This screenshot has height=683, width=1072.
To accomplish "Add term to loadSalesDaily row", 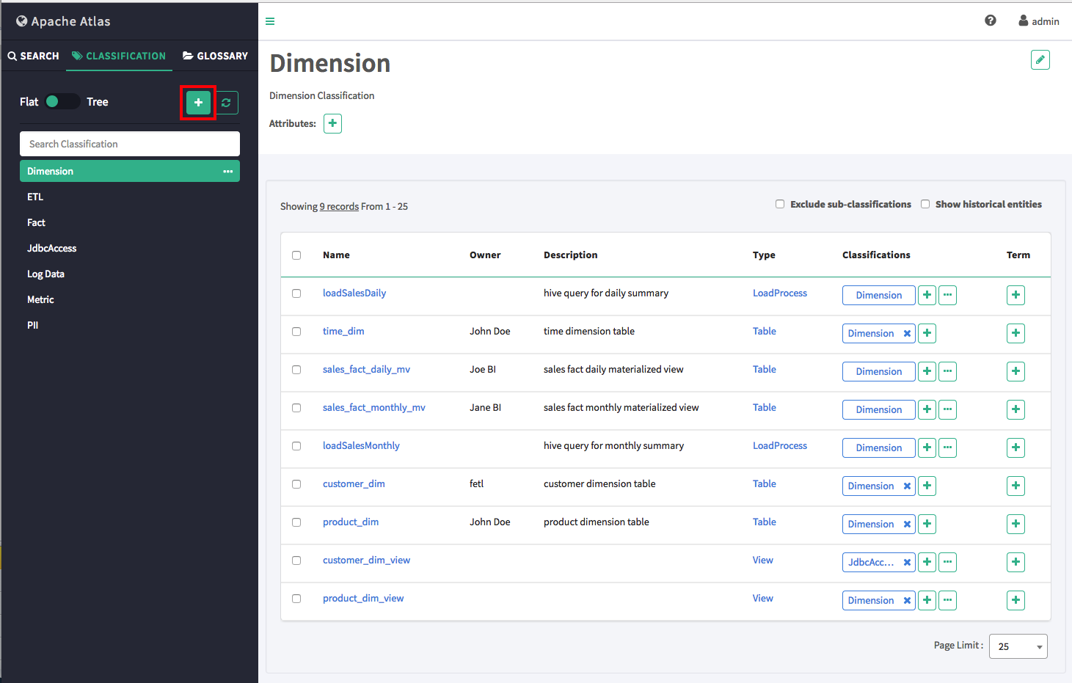I will pyautogui.click(x=1016, y=295).
